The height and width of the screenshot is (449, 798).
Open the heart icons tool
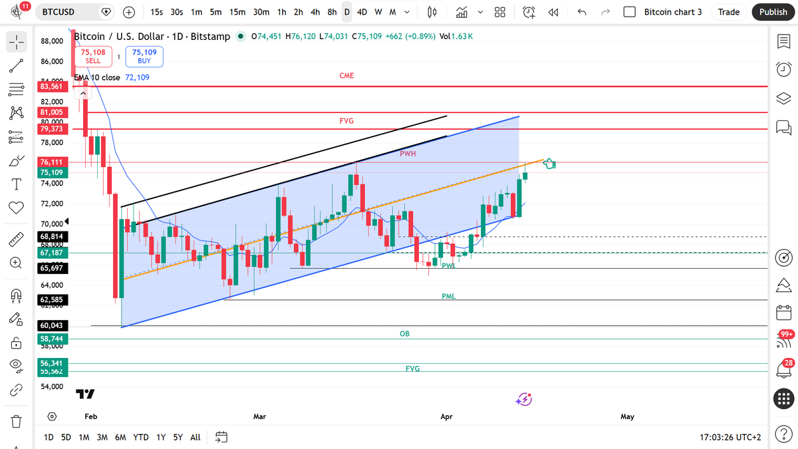point(17,208)
